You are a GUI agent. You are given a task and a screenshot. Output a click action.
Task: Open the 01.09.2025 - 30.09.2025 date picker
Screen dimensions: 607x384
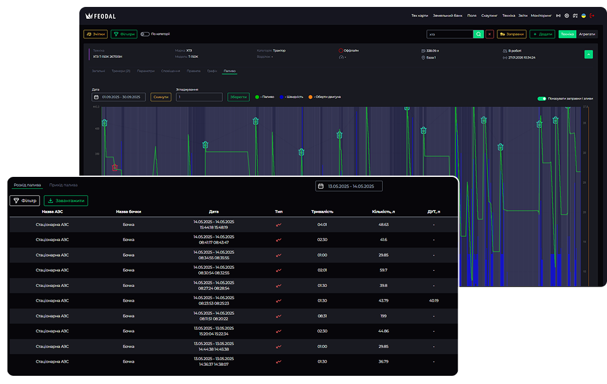pyautogui.click(x=119, y=97)
